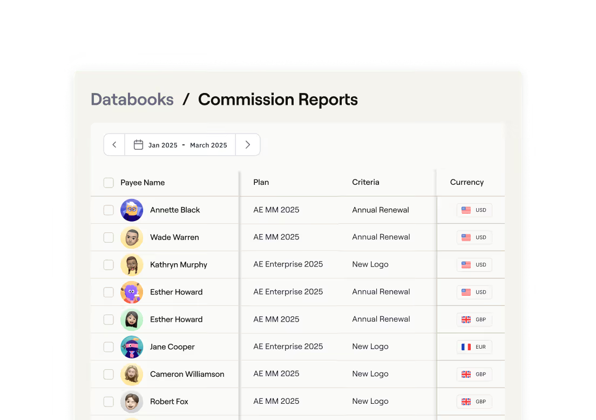Toggle the select-all Payee Name checkbox
The width and height of the screenshot is (596, 420).
(x=109, y=183)
